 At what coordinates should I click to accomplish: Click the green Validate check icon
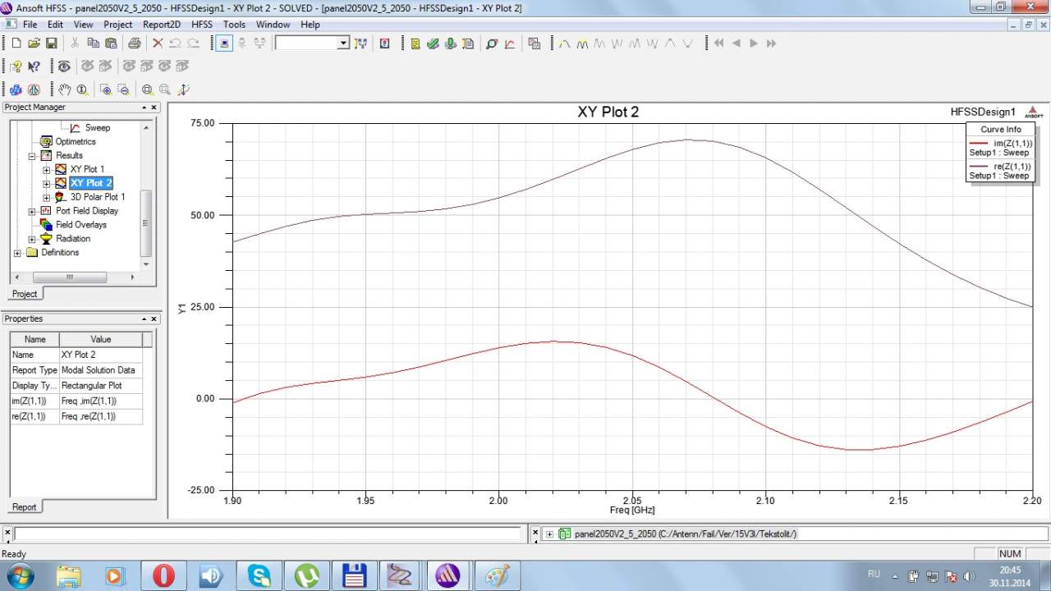tap(433, 44)
